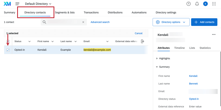Clear the search field with X icon
Viewport: 221px width, 110px height.
[83, 22]
